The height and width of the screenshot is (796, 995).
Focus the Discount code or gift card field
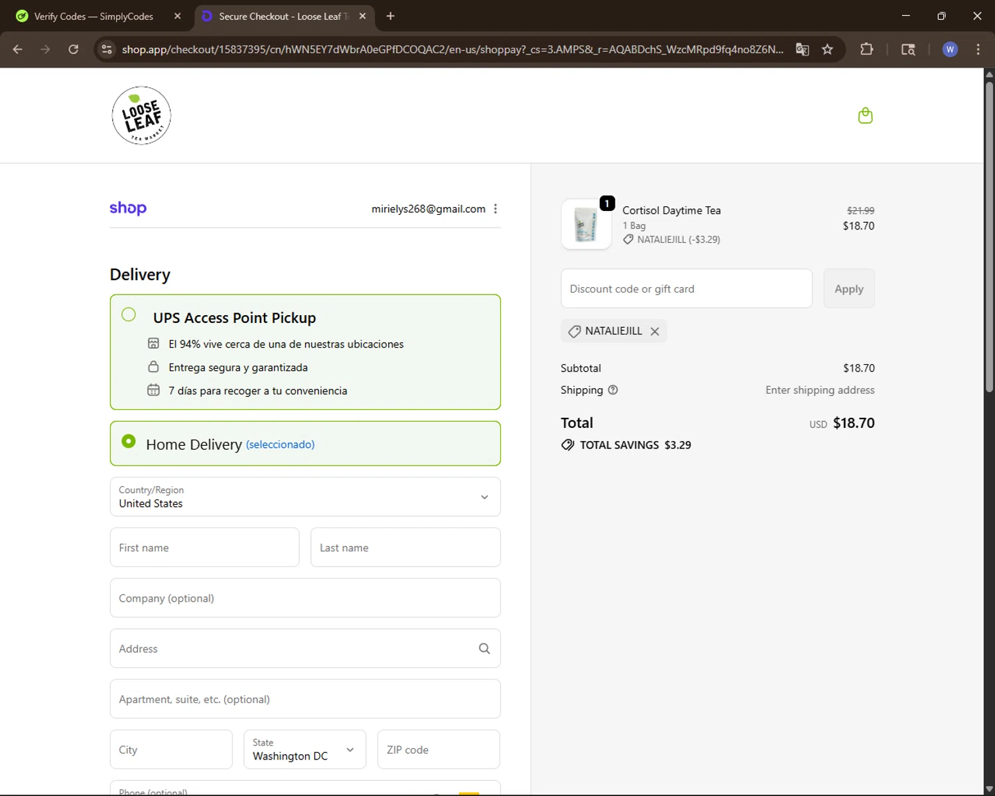[687, 289]
